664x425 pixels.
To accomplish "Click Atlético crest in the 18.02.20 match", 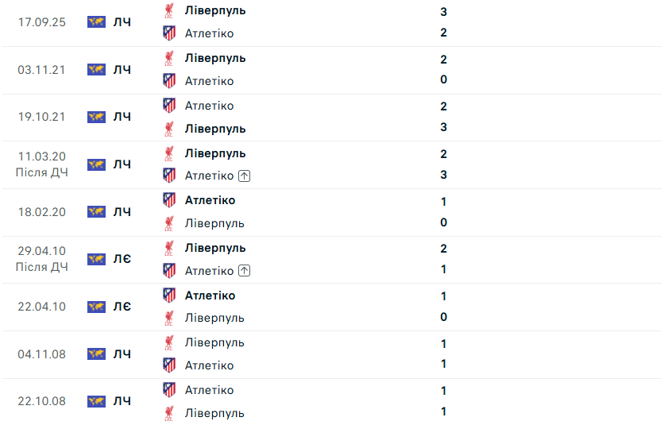I will tap(169, 200).
